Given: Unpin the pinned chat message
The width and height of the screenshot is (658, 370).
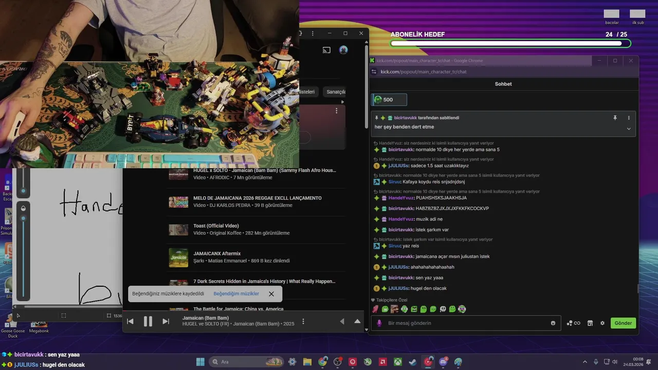Looking at the screenshot, I should (615, 118).
